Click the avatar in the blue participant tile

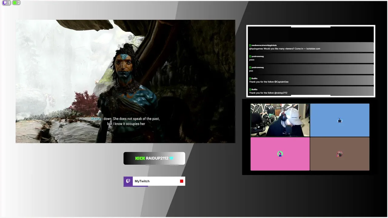339,121
